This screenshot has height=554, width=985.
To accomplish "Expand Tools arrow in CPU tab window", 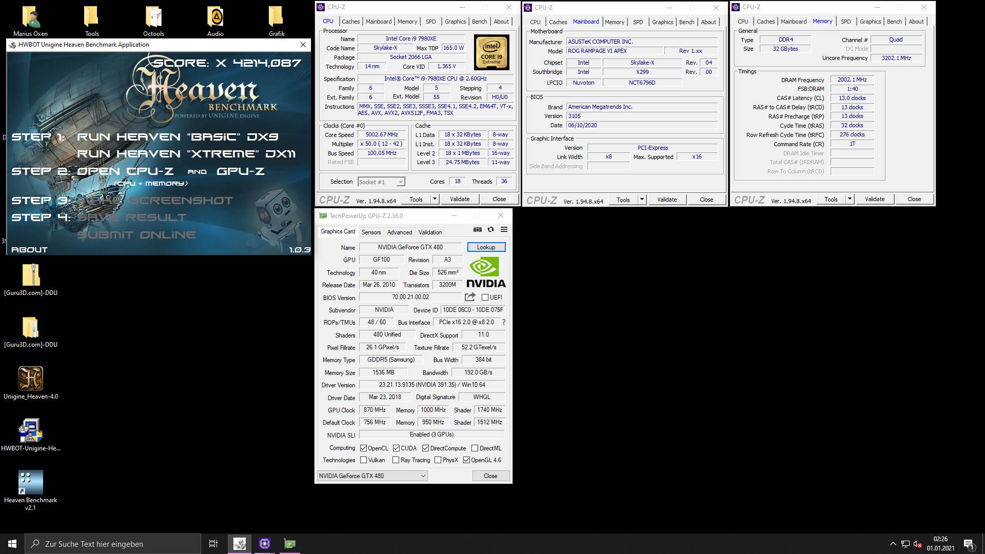I will coord(435,199).
